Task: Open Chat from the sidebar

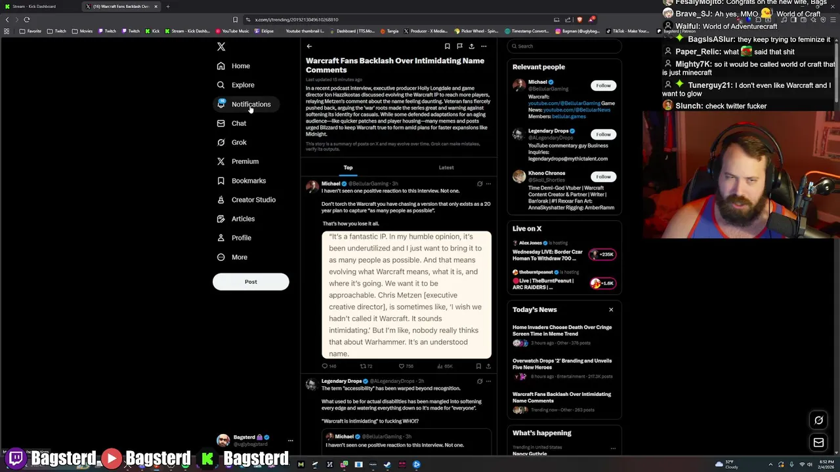Action: point(232,123)
